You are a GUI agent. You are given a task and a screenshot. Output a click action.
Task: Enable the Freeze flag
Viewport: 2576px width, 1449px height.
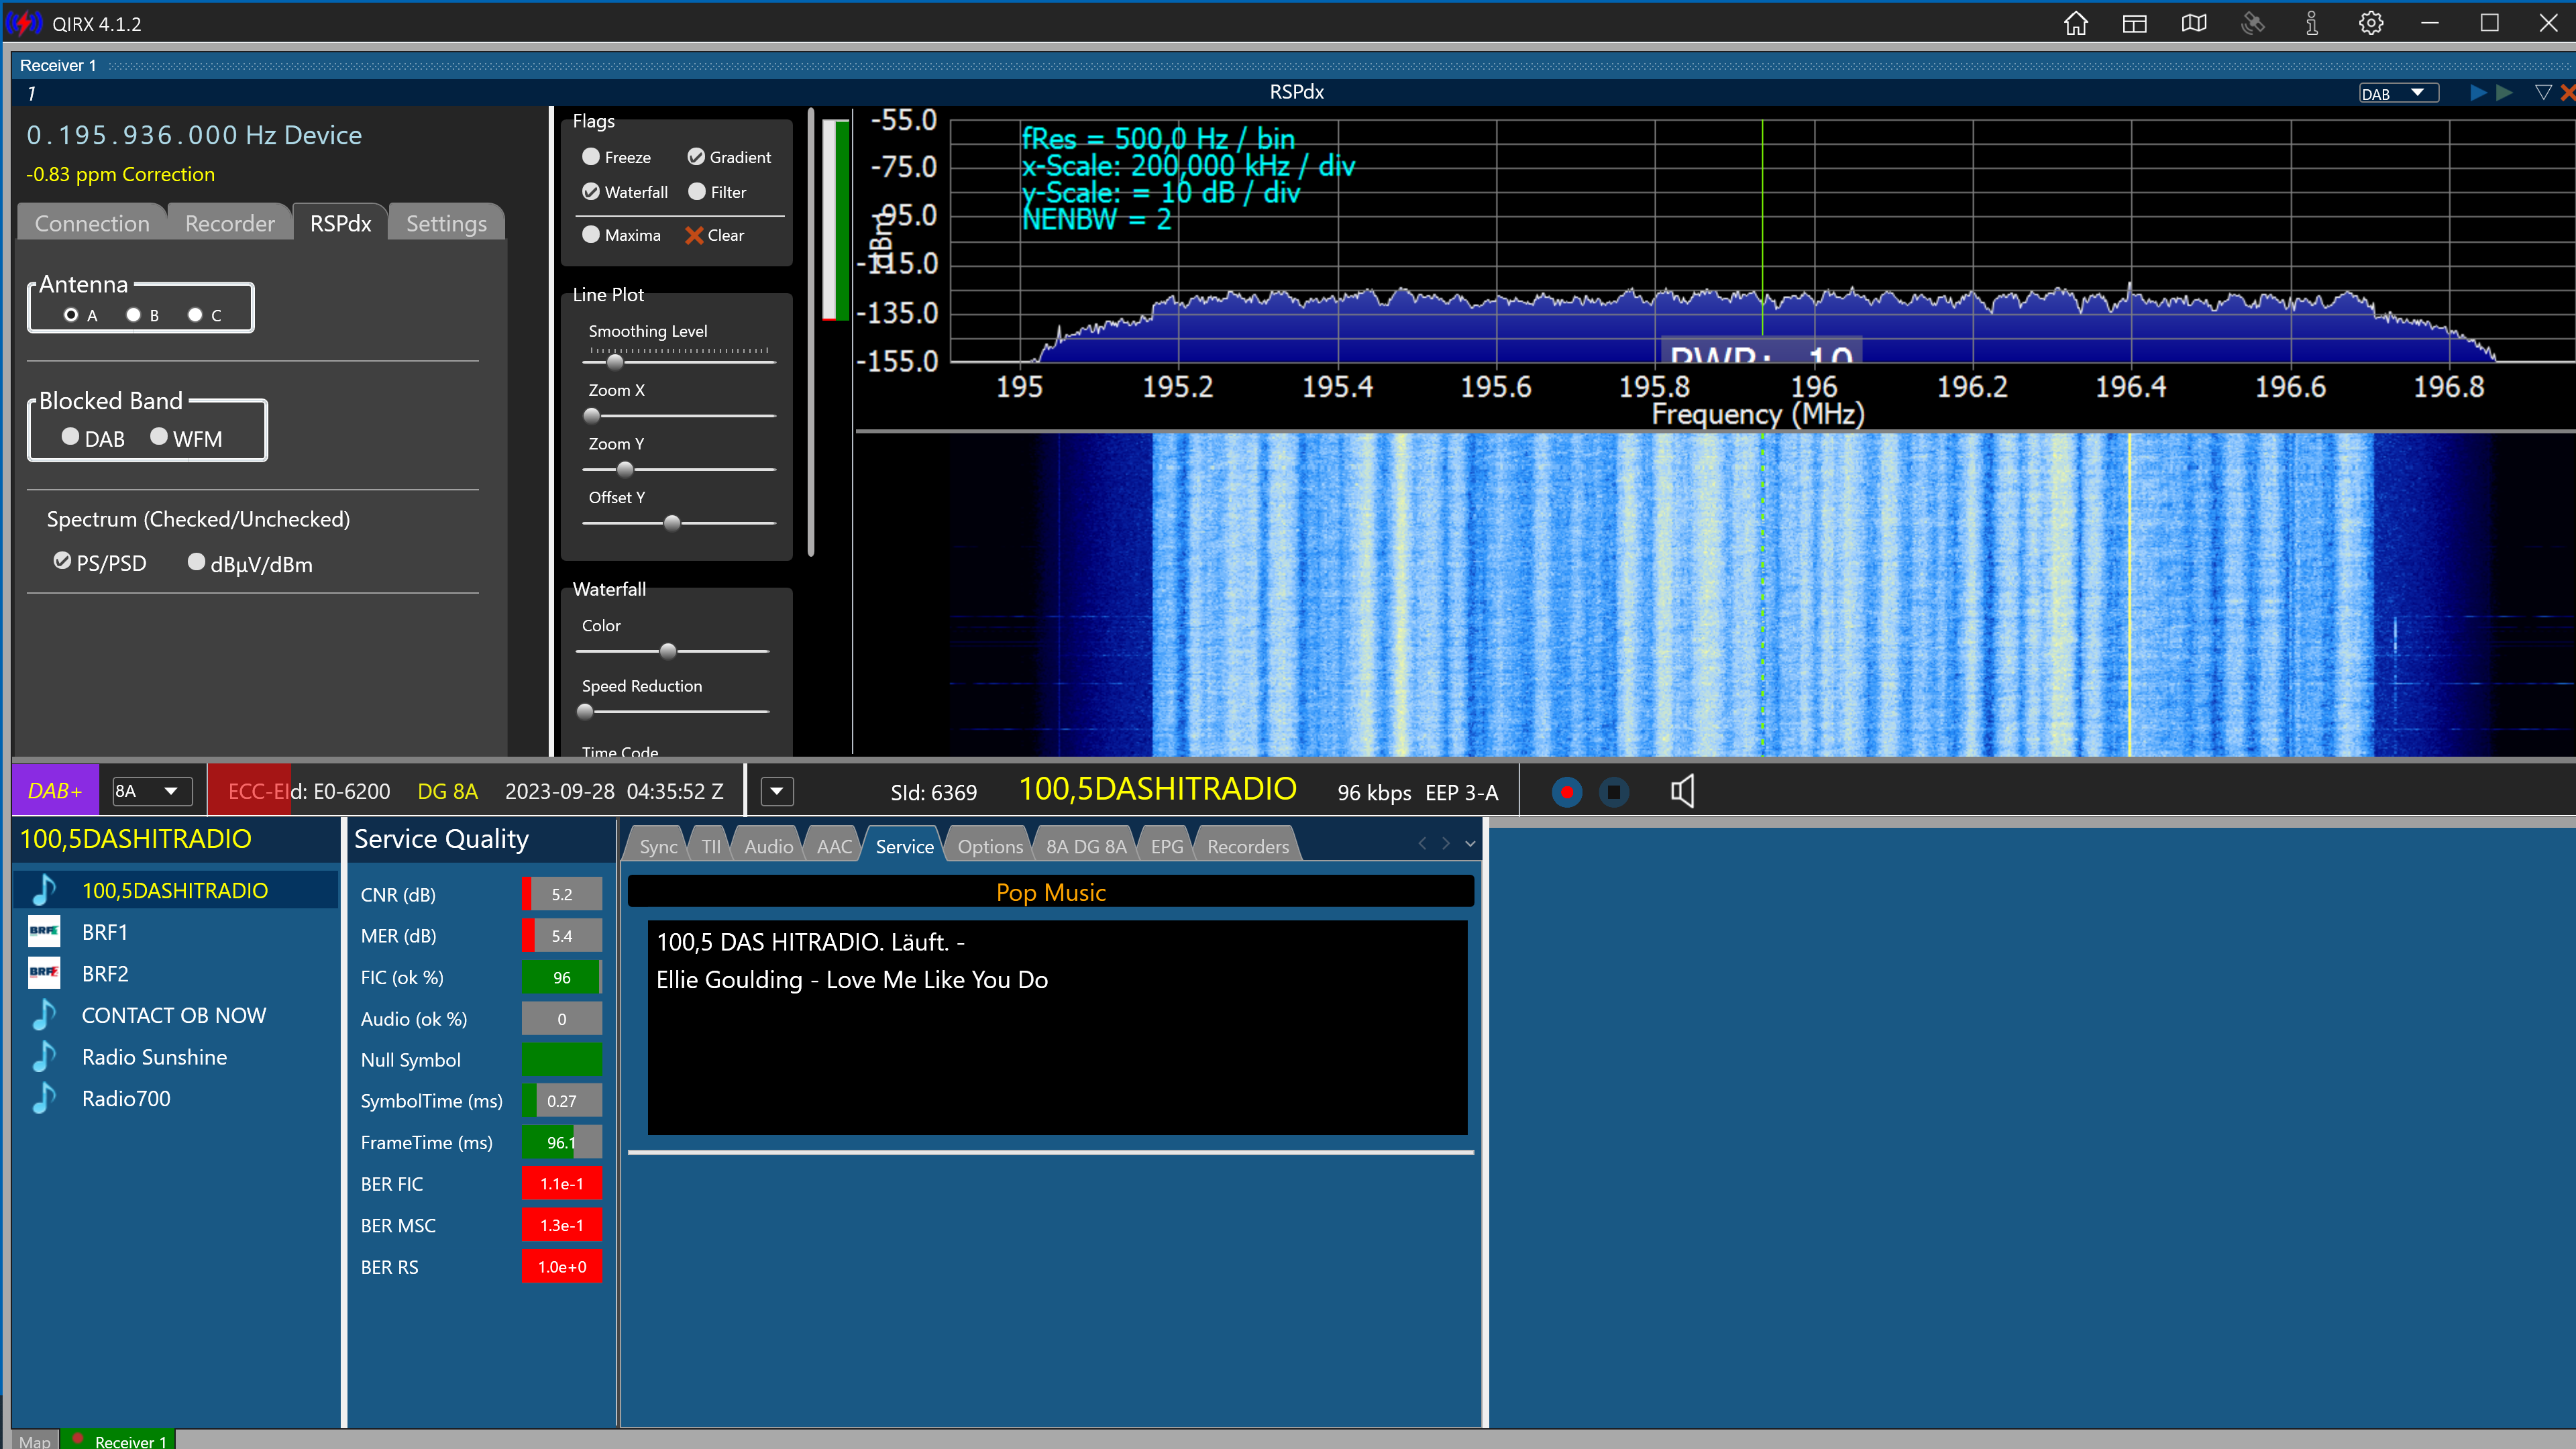point(591,157)
